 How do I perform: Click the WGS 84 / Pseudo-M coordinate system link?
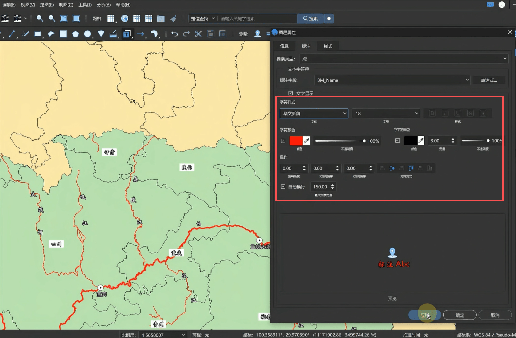(x=495, y=335)
